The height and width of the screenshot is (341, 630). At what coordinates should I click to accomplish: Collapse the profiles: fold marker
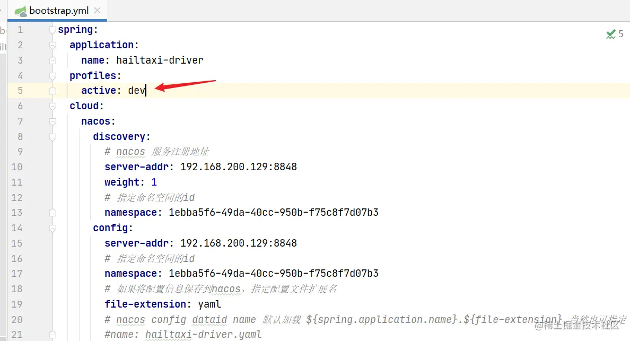52,75
